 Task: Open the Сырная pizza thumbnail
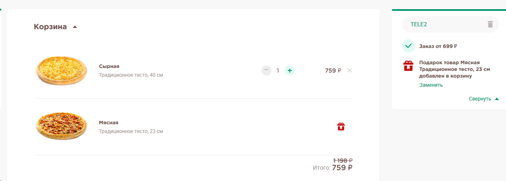(x=61, y=70)
